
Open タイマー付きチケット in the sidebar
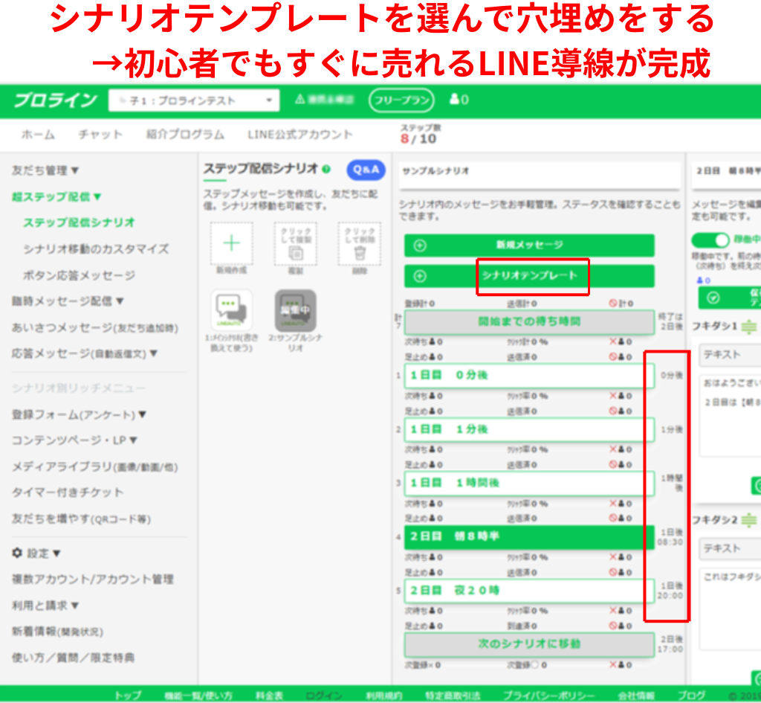click(68, 492)
